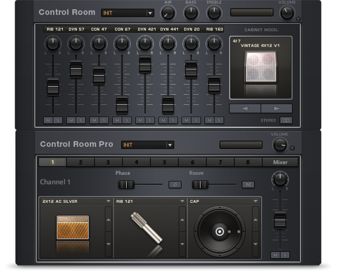Toggle the Room mute M button
337x278 pixels.
(x=248, y=184)
